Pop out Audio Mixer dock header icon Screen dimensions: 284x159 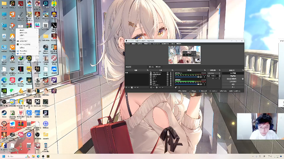(x=205, y=70)
